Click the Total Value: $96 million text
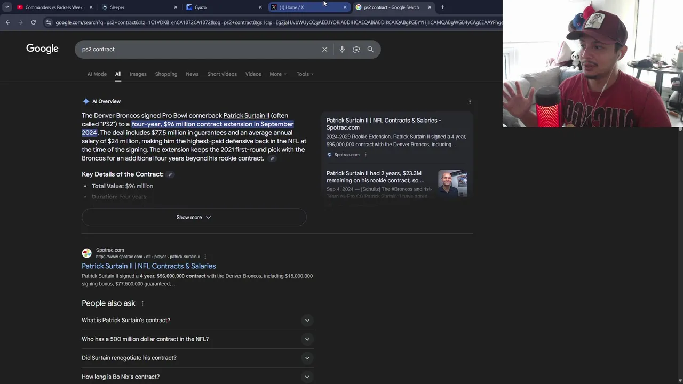 122,186
